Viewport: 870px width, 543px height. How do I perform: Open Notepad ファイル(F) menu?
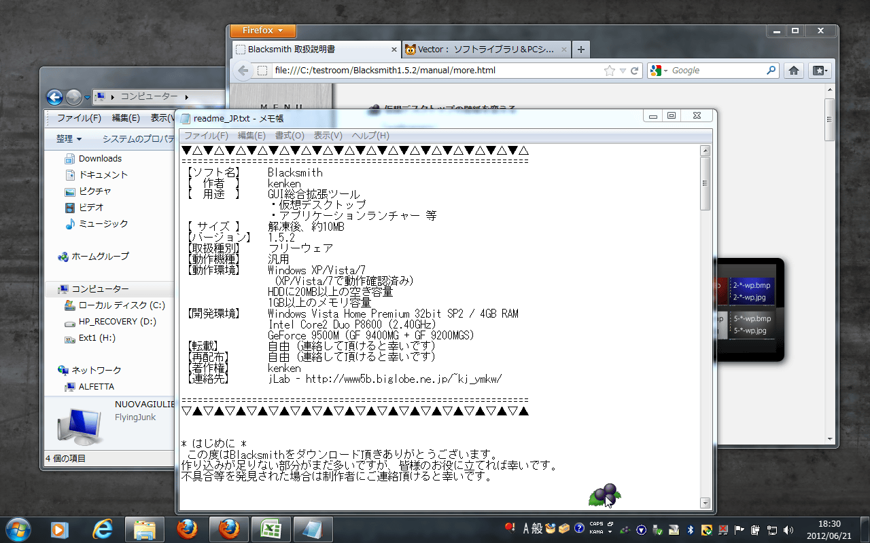point(206,136)
